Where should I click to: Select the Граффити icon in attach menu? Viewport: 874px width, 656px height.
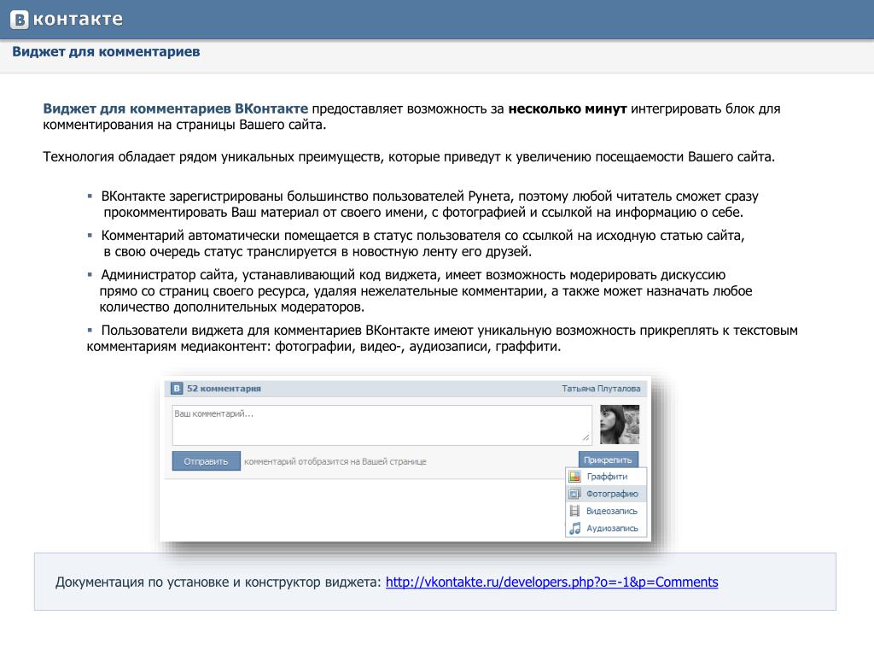click(574, 477)
